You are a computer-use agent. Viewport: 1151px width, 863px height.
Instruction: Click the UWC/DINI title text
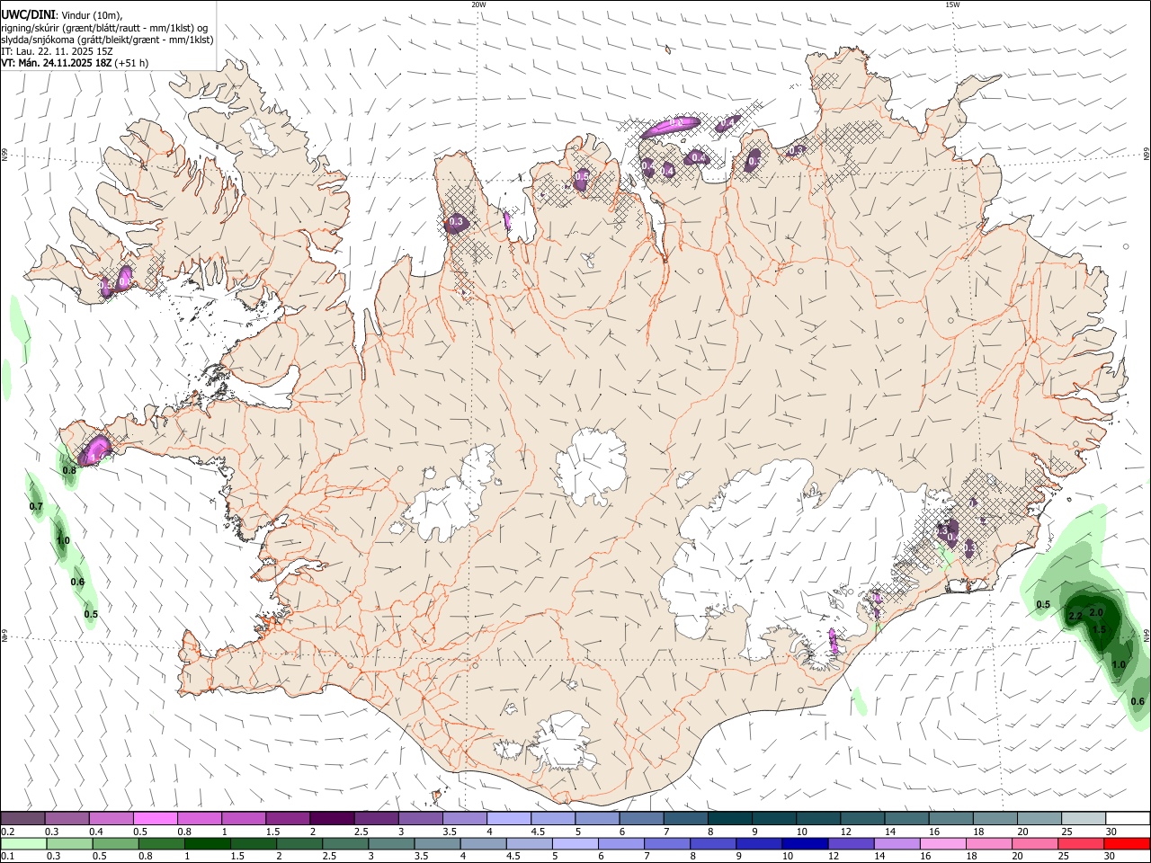tap(28, 15)
